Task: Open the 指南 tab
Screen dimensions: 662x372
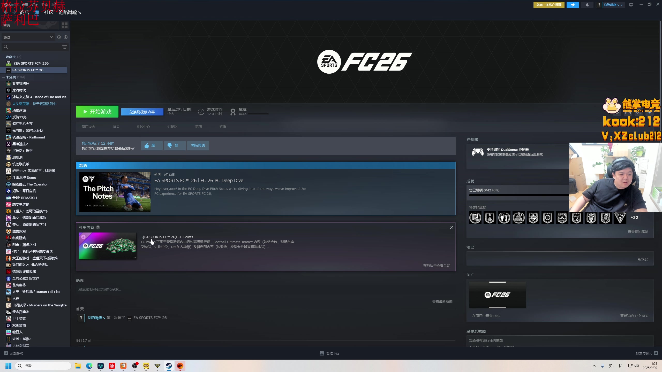Action: point(199,127)
